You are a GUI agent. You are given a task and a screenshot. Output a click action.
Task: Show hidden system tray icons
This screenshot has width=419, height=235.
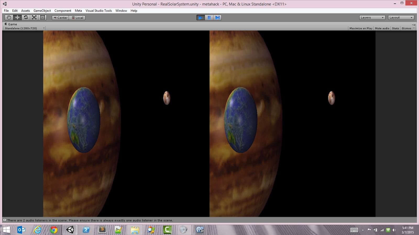pyautogui.click(x=363, y=230)
